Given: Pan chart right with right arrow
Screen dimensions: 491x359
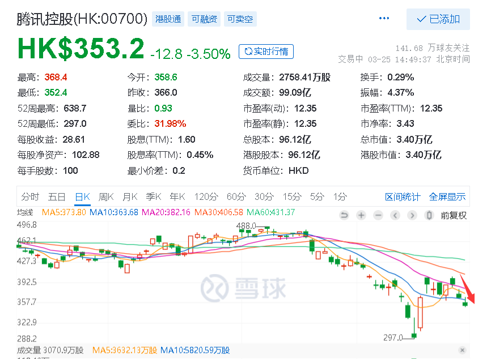Looking at the screenshot, I should pos(412,215).
